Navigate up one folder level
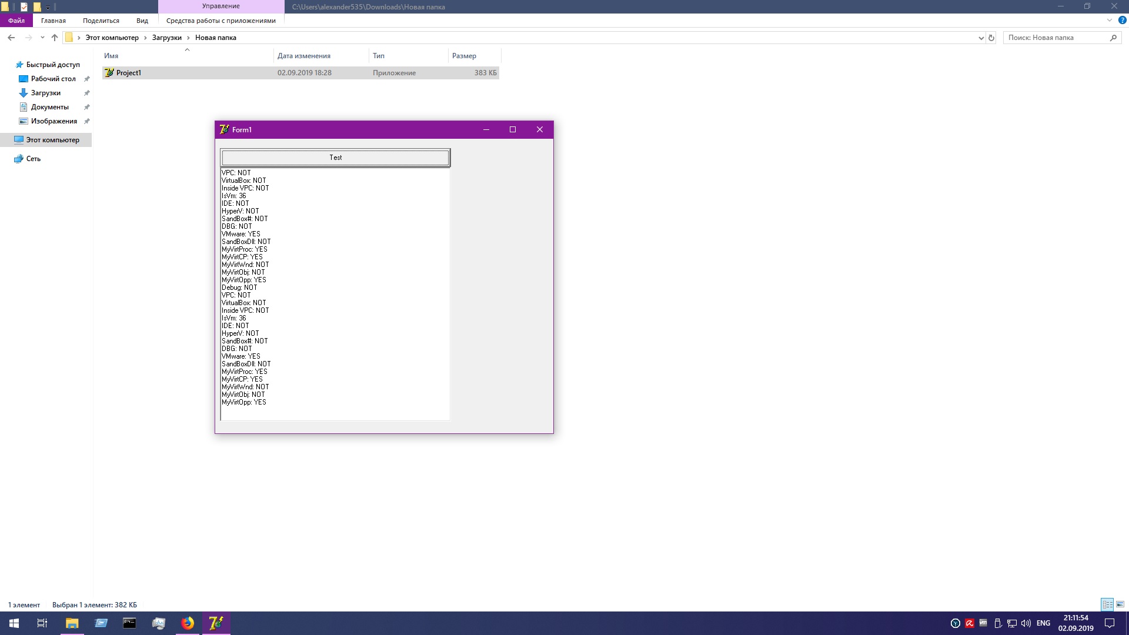Viewport: 1129px width, 635px height. point(55,38)
